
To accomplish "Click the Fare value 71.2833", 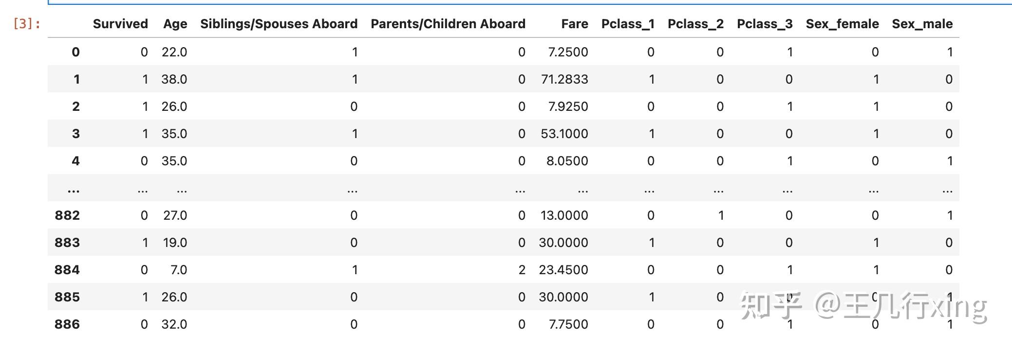I will pos(564,79).
